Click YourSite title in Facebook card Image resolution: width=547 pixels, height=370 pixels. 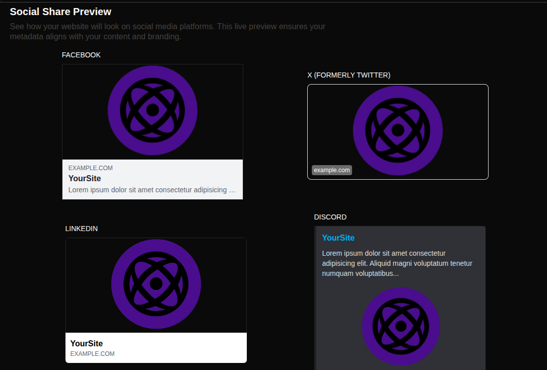[85, 179]
